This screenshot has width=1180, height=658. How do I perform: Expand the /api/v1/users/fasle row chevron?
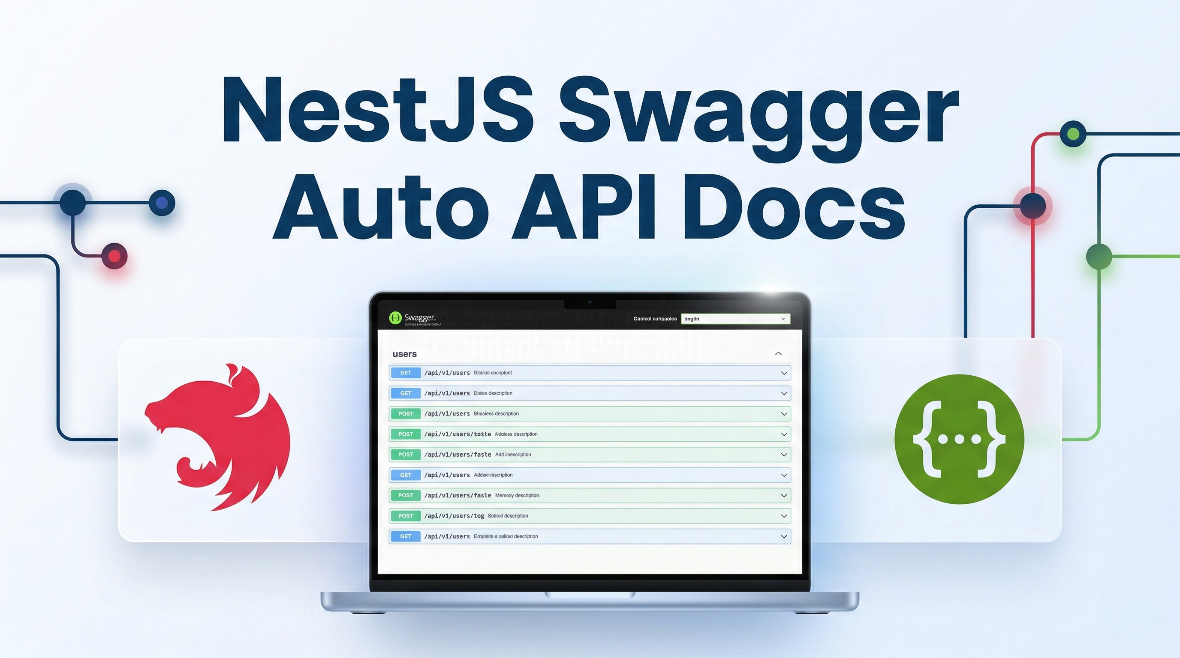[x=784, y=496]
